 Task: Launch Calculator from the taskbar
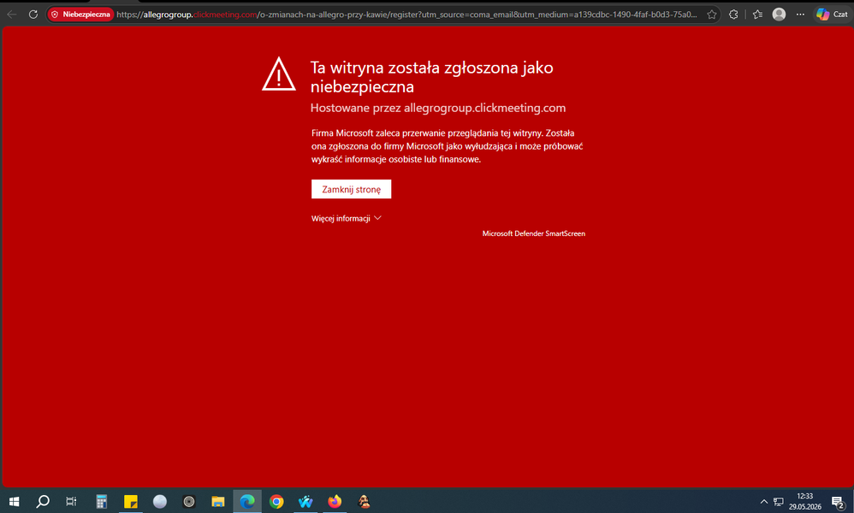(101, 502)
